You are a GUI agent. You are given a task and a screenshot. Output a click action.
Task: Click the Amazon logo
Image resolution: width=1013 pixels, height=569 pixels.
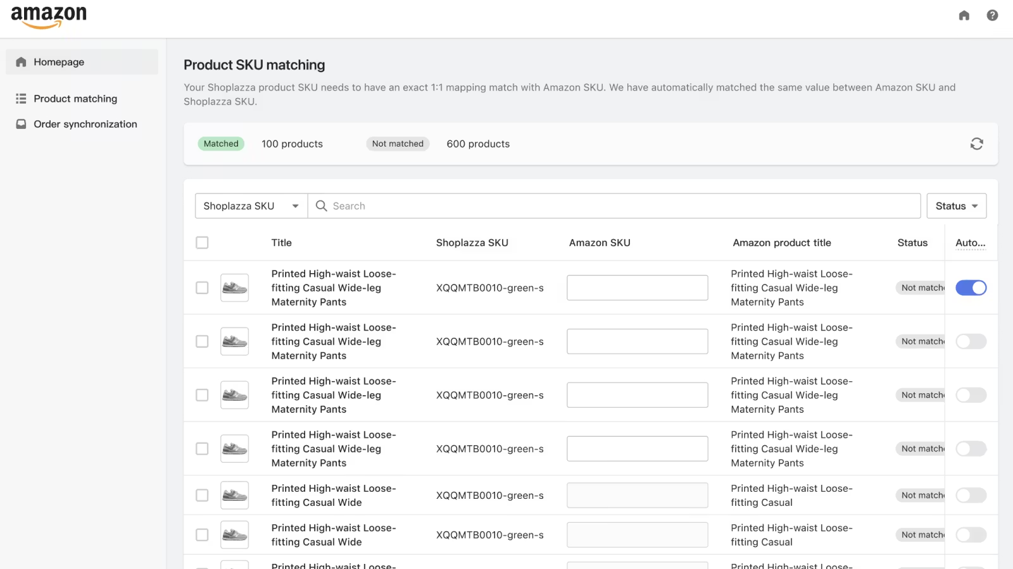pyautogui.click(x=49, y=17)
